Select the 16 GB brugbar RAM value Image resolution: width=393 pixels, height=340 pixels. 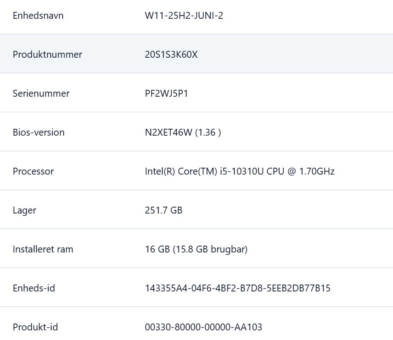[x=196, y=249]
